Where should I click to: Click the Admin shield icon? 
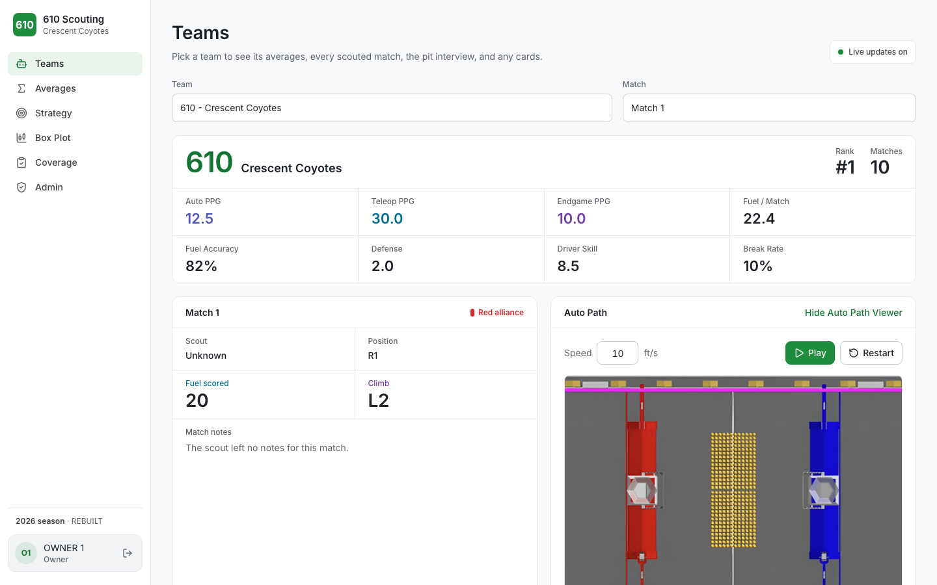tap(21, 187)
